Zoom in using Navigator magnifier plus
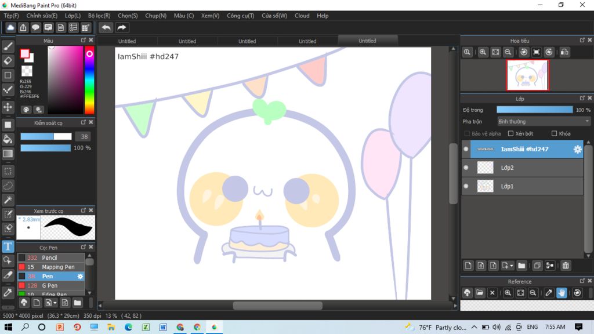 [483, 52]
